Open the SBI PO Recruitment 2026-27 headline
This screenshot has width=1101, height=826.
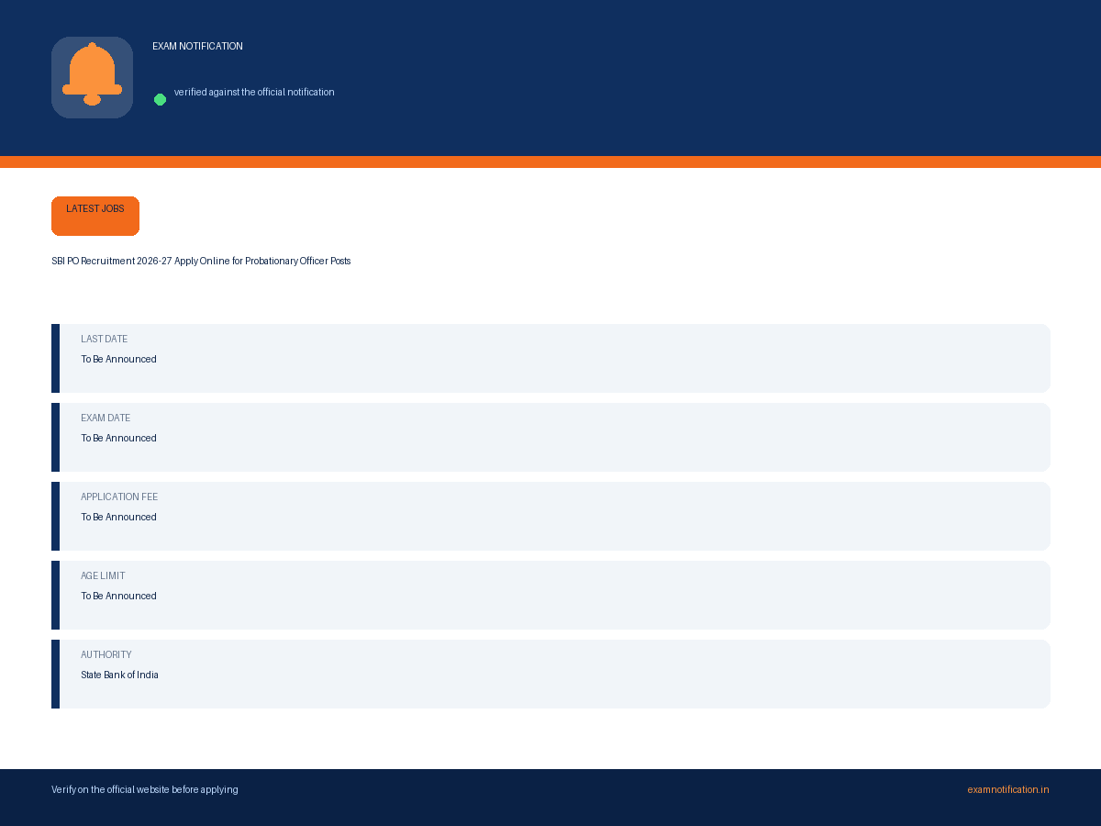click(201, 262)
